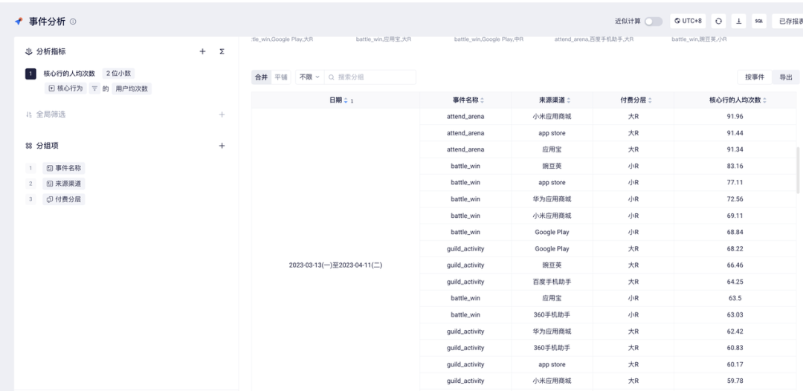Click the metric name 核心行的人均次数
Viewport: 803px width, 391px height.
click(69, 74)
